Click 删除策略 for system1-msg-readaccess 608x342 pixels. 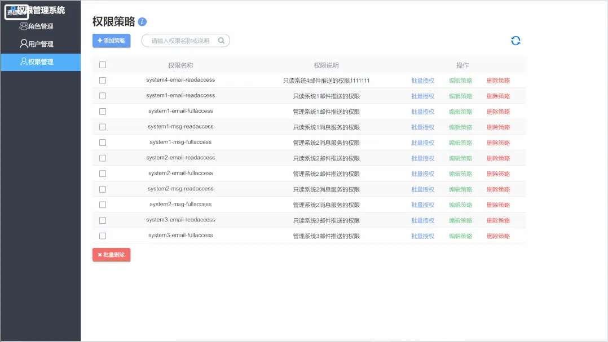click(498, 127)
